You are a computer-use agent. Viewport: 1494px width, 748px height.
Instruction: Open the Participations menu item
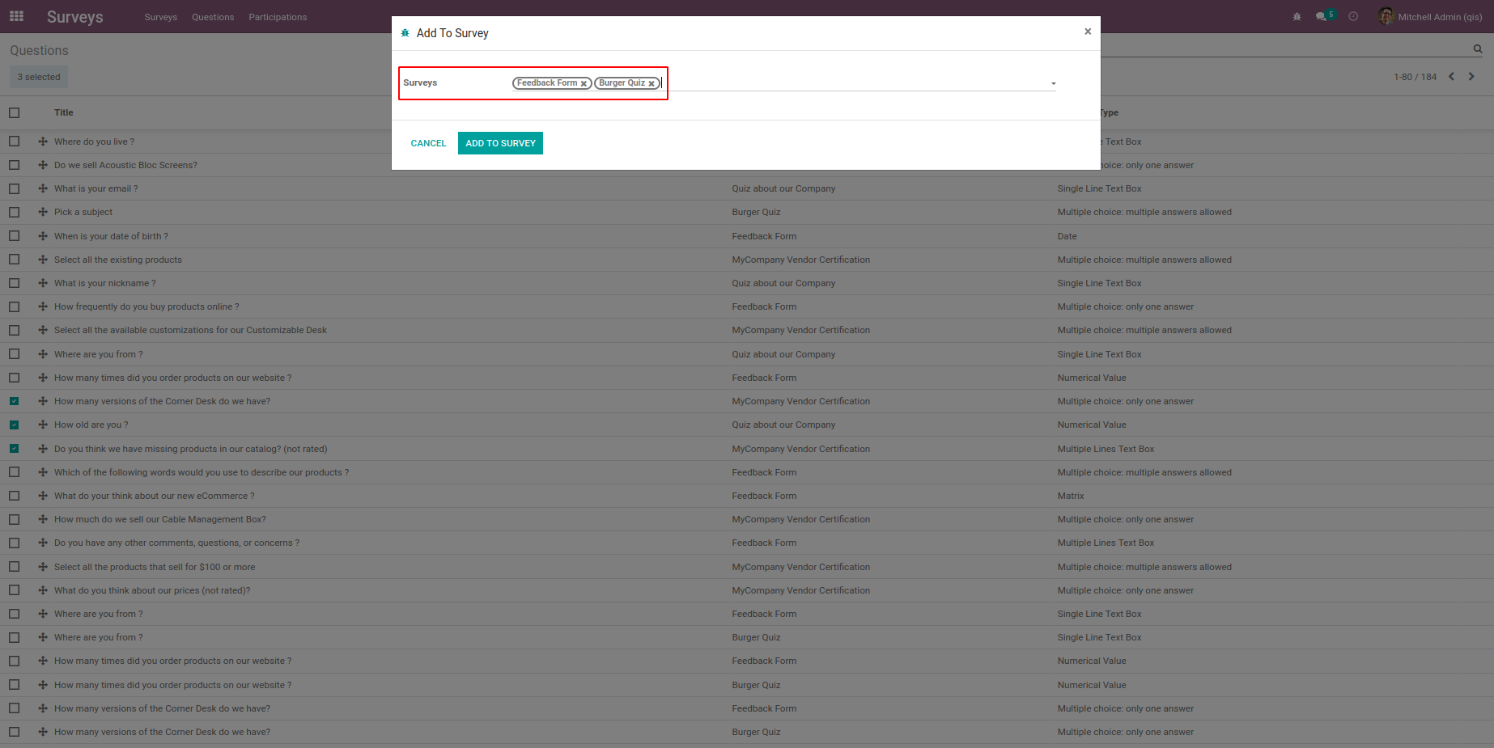[x=278, y=17]
